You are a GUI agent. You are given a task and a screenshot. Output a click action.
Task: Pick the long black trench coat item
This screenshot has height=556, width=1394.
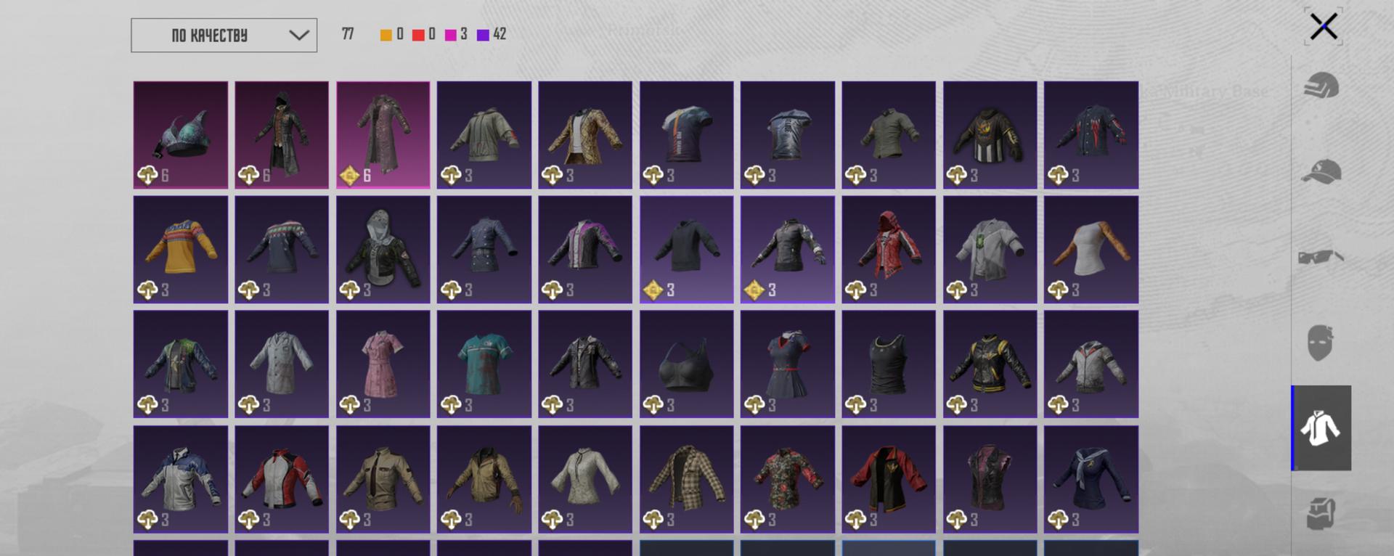[x=282, y=135]
